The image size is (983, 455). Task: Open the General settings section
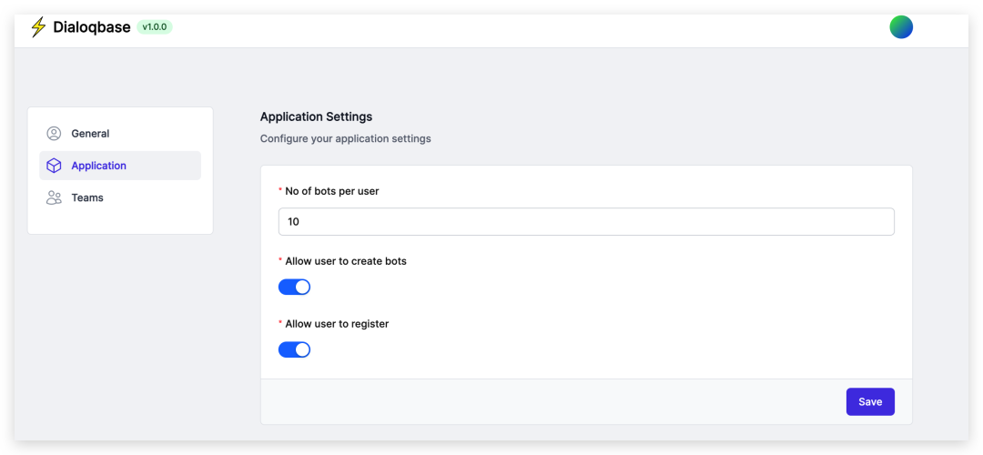coord(120,134)
